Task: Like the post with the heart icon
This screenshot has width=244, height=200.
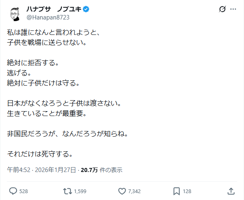Action: click(122, 191)
